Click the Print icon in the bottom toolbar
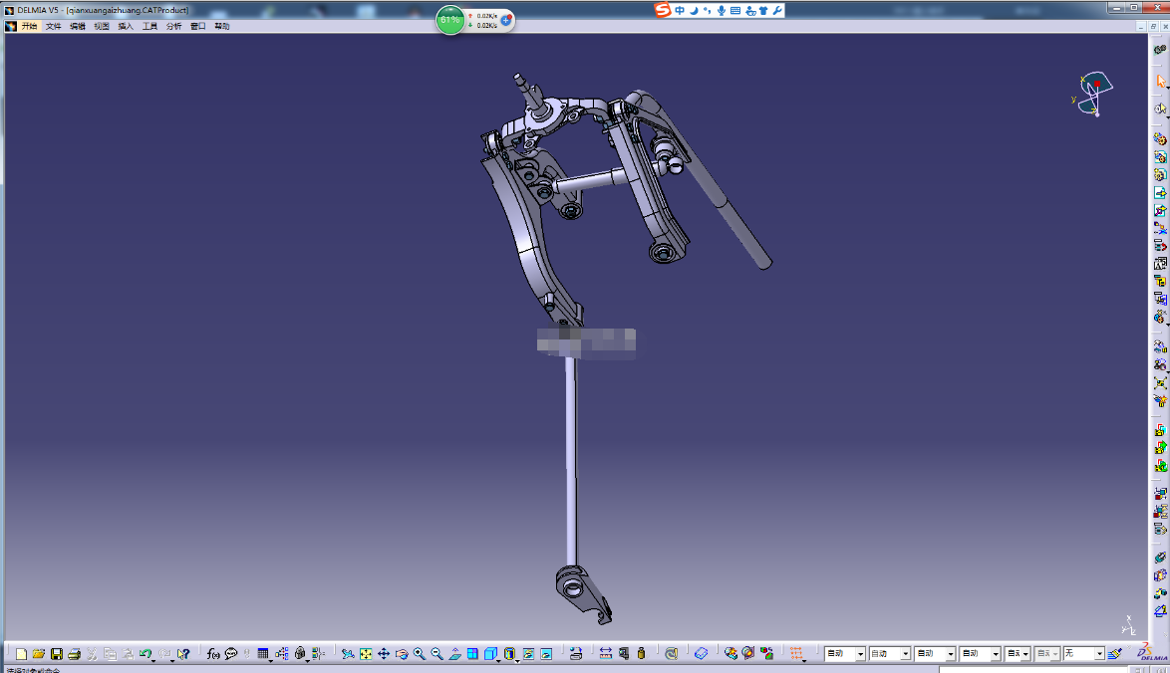The width and height of the screenshot is (1170, 673). click(74, 654)
